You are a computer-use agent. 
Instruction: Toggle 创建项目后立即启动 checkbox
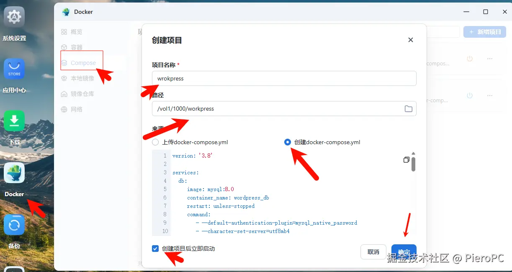155,249
